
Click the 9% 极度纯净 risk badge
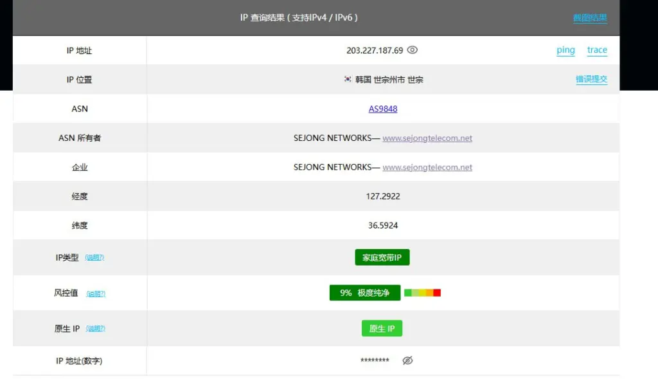[x=364, y=293]
